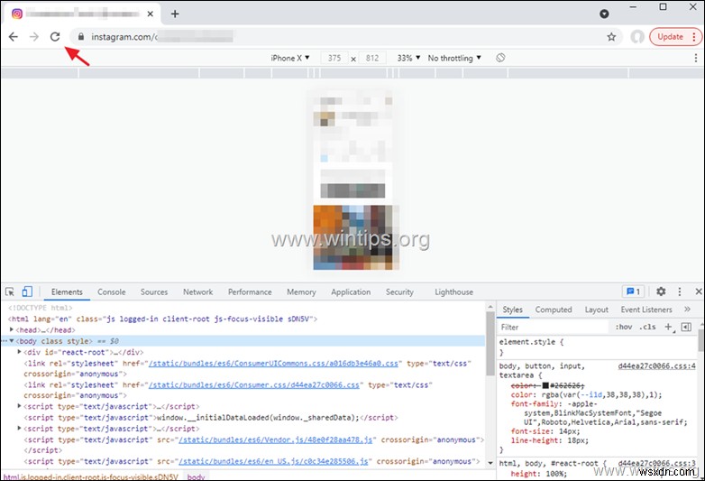Collapse the body element node
The width and height of the screenshot is (705, 481).
(x=12, y=341)
